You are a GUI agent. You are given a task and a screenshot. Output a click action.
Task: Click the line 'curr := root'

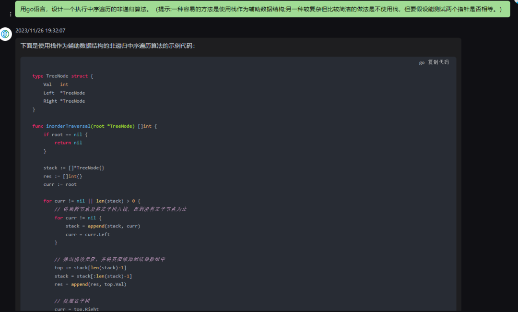(60, 184)
